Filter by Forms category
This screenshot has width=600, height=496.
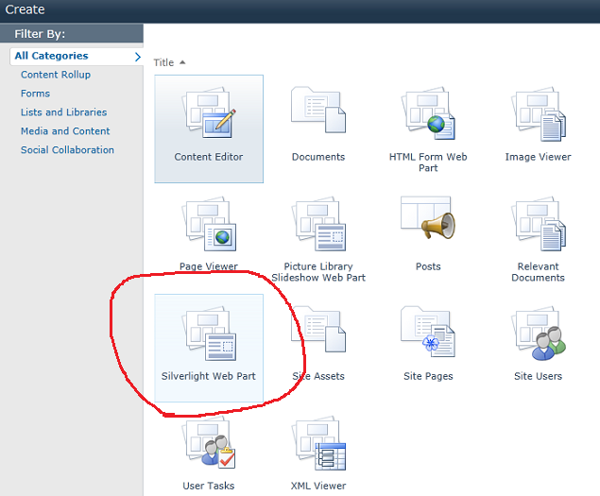(x=35, y=94)
